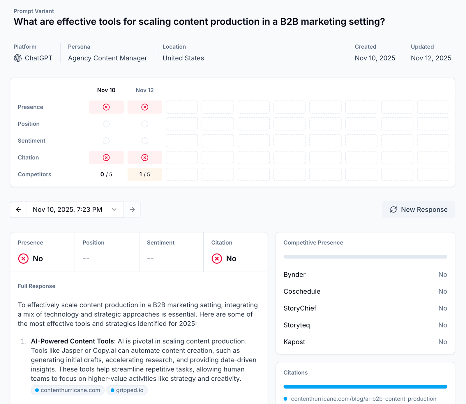Click the Presence X icon for Nov 12
Viewport: 466px width, 404px height.
coord(145,107)
